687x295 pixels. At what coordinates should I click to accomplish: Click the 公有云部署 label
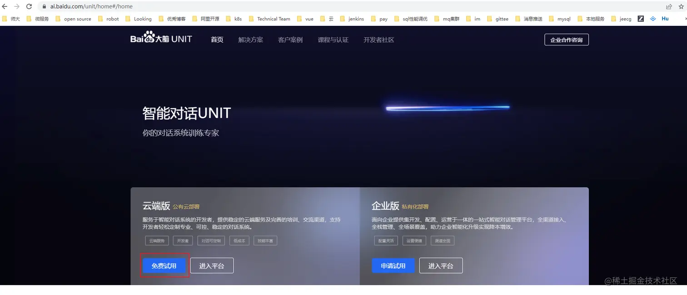coord(186,207)
